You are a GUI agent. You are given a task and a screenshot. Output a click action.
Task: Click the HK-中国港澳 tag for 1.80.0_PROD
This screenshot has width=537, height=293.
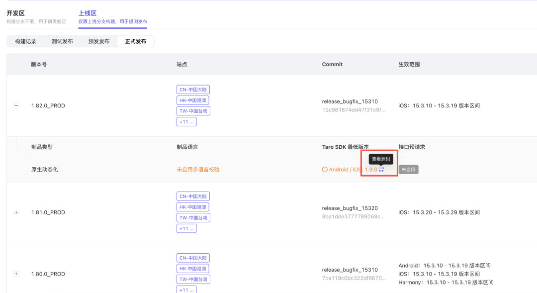tap(193, 269)
